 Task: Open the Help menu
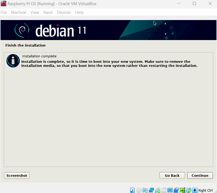79,12
